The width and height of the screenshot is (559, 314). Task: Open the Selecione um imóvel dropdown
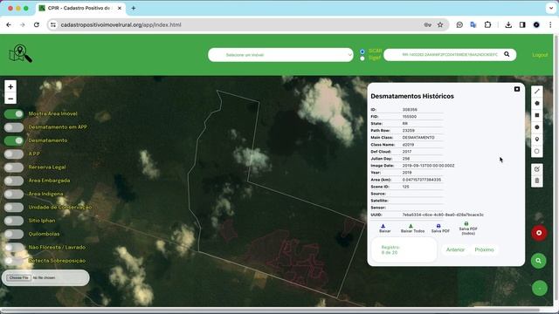point(280,55)
